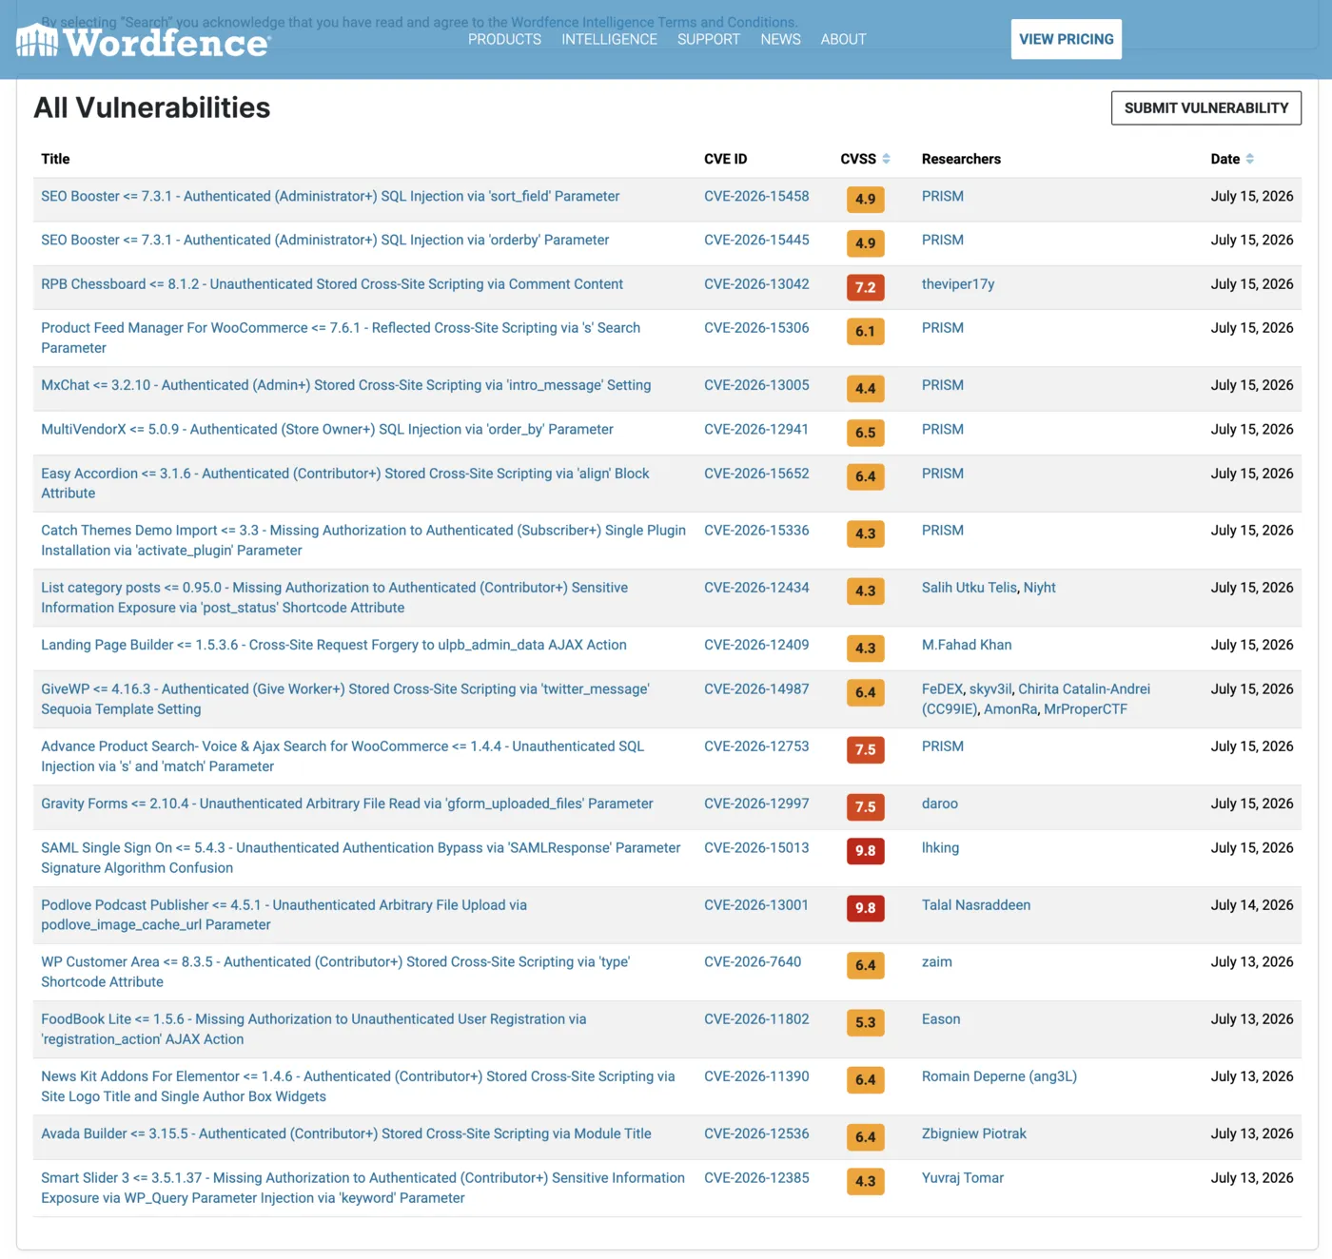The width and height of the screenshot is (1332, 1259).
Task: Open the ABOUT menu
Action: point(843,39)
